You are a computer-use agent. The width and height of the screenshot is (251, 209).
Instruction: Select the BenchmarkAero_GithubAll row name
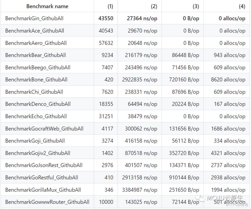(36, 43)
